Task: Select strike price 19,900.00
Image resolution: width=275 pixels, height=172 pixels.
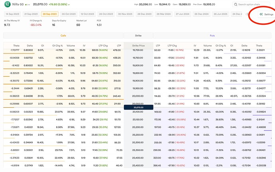Action: coord(138,81)
